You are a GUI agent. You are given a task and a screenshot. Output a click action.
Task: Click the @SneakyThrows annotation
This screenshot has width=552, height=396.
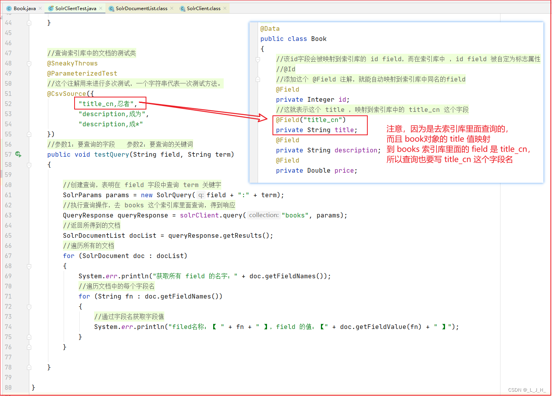pos(73,63)
